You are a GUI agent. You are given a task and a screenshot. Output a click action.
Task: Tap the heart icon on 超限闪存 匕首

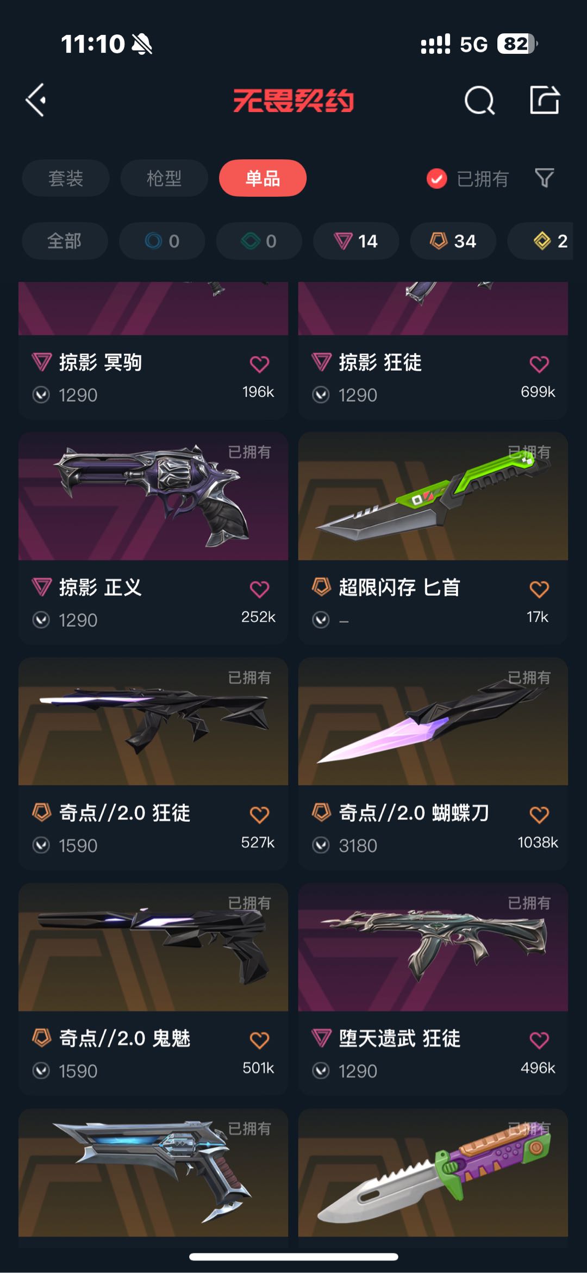(x=539, y=589)
